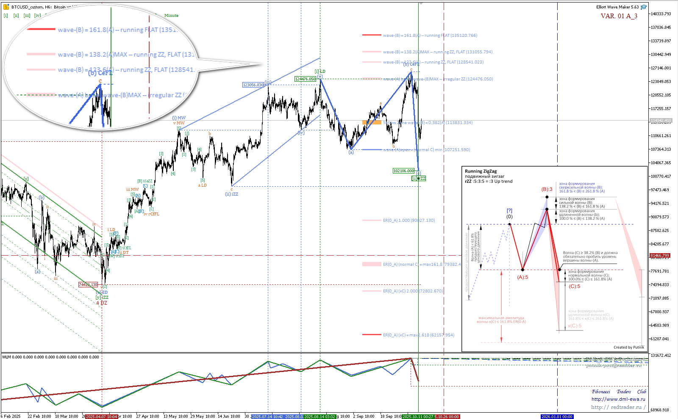Click the 124476.050 price label box
The width and height of the screenshot is (678, 419).
tap(305, 79)
